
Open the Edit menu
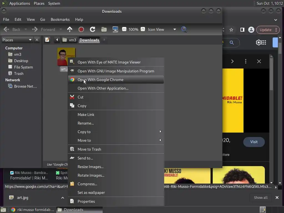click(x=18, y=19)
